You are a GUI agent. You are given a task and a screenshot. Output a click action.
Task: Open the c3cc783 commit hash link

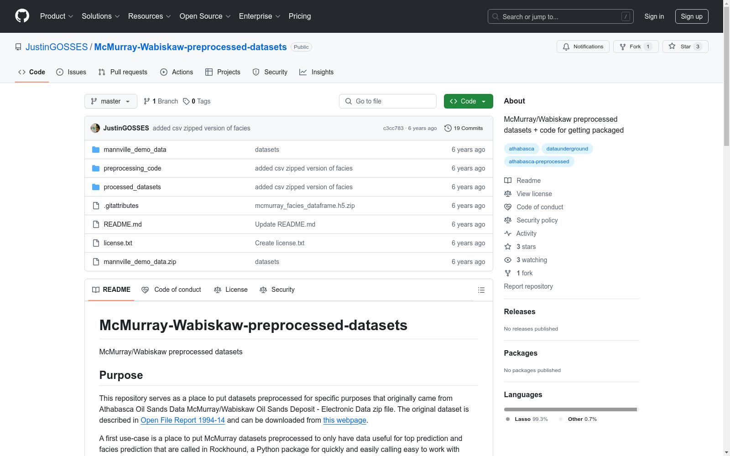click(393, 128)
